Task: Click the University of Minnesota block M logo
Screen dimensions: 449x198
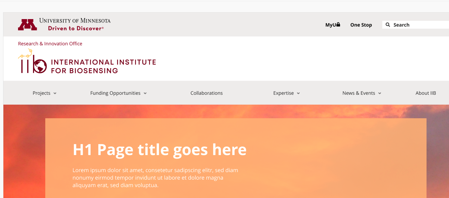Action: tap(28, 25)
